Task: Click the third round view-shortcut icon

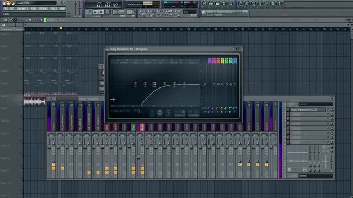Action: 217,4
